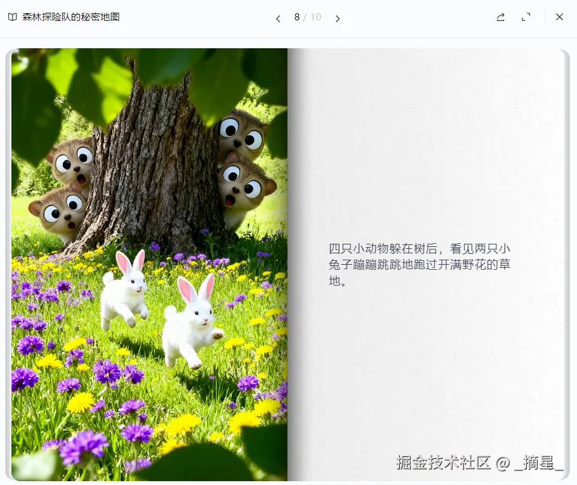Viewport: 577px width, 485px height.
Task: Close the storybook viewer
Action: point(559,17)
